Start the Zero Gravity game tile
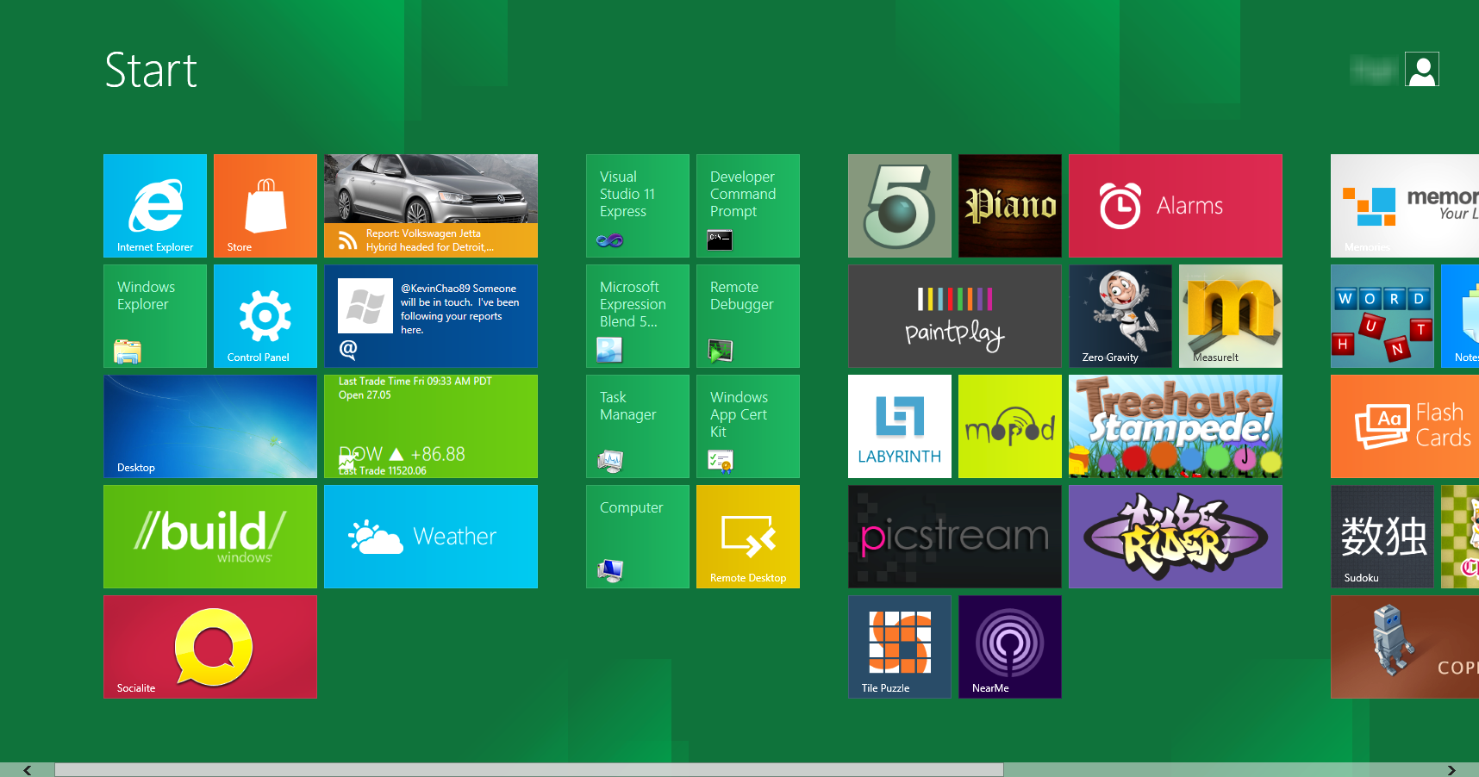Screen dimensions: 1479x777 (x=1120, y=316)
